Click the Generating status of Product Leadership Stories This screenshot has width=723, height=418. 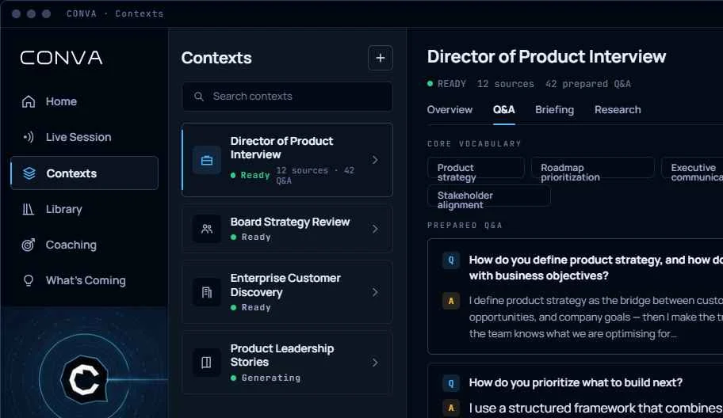(266, 378)
